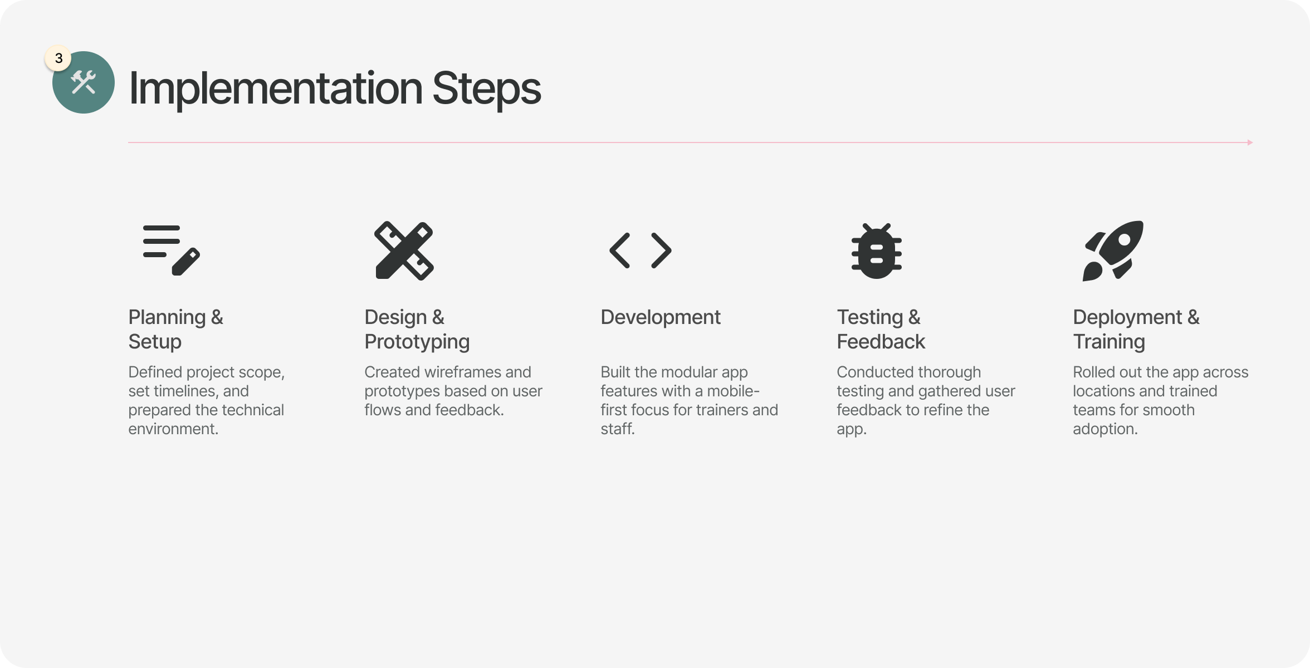Click the pink horizontal timeline line
Screen dimensions: 1310x668
click(687, 143)
